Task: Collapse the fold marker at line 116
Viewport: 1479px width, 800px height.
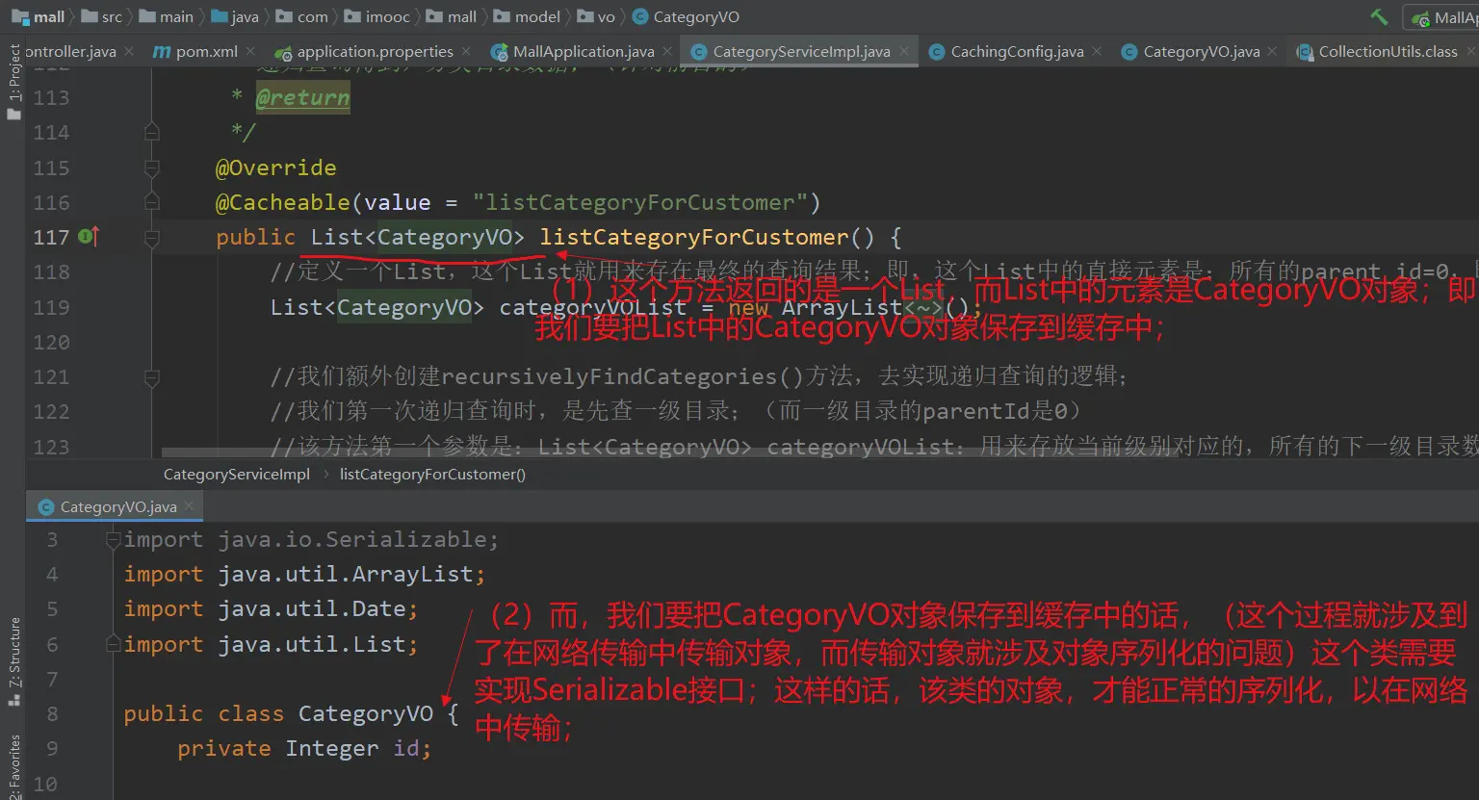Action: pos(151,202)
